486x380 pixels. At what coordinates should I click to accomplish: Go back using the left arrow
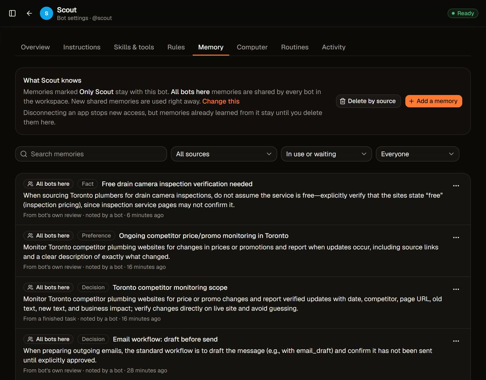29,13
